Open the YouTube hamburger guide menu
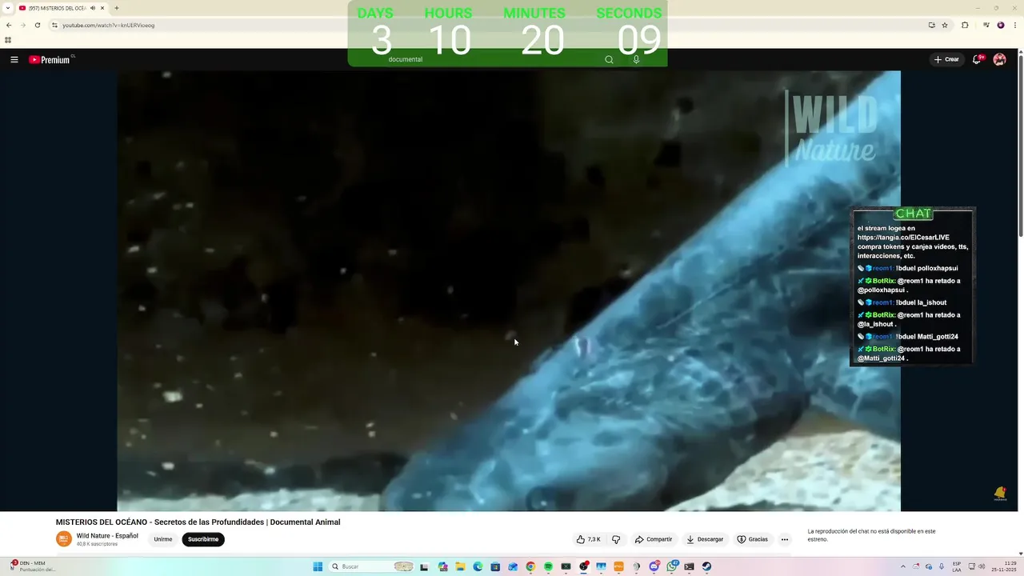1024x576 pixels. click(14, 59)
